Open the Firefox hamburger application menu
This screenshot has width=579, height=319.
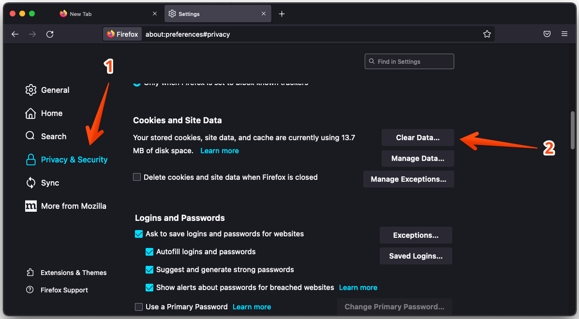[x=564, y=34]
